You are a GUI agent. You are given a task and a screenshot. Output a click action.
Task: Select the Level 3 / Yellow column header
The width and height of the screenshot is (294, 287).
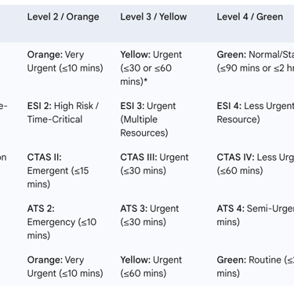click(x=154, y=17)
